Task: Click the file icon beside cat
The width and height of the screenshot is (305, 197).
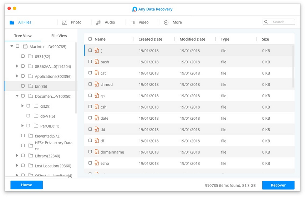Action: pos(97,73)
